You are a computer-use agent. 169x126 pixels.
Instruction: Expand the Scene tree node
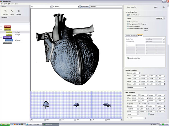click(1, 27)
